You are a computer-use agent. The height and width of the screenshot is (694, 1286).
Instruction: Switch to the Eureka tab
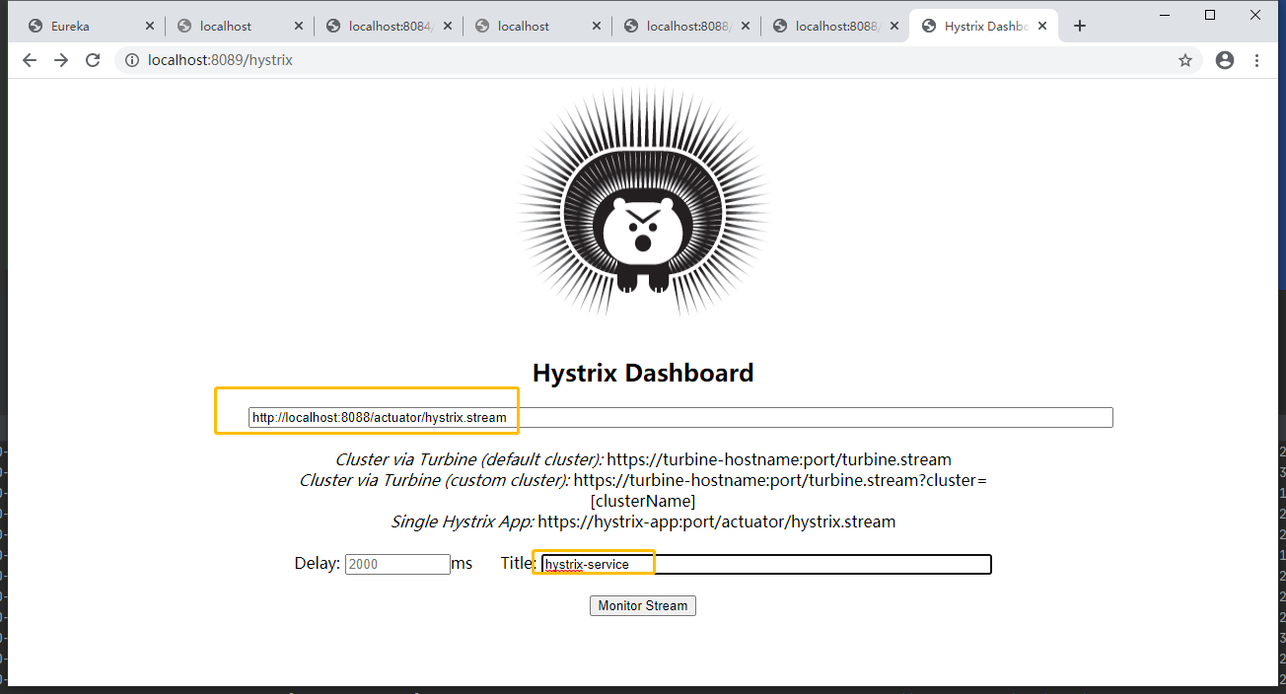click(x=91, y=27)
